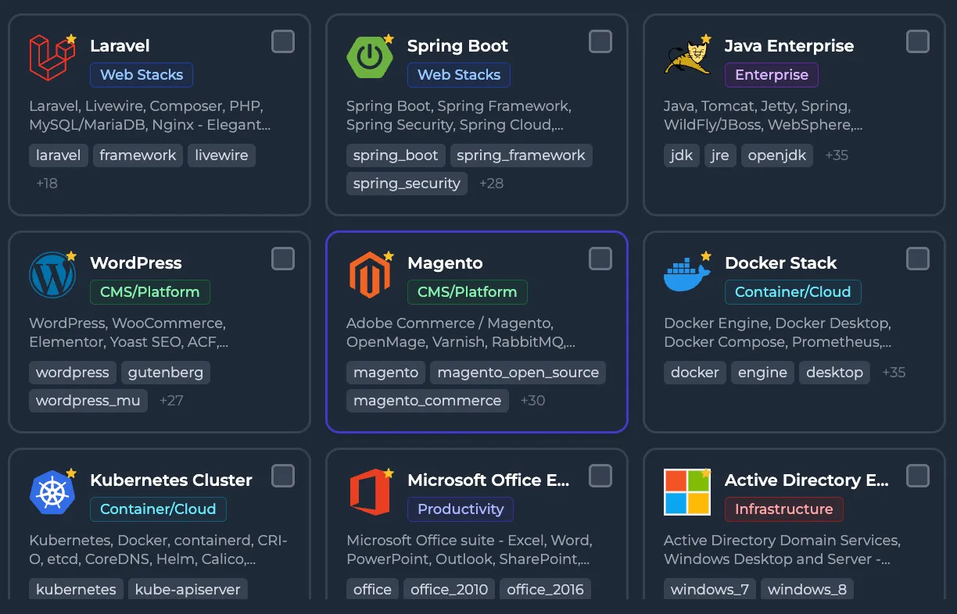Click the Kubernetes helm wheel logo
Screen dimensions: 957x614
(x=52, y=492)
